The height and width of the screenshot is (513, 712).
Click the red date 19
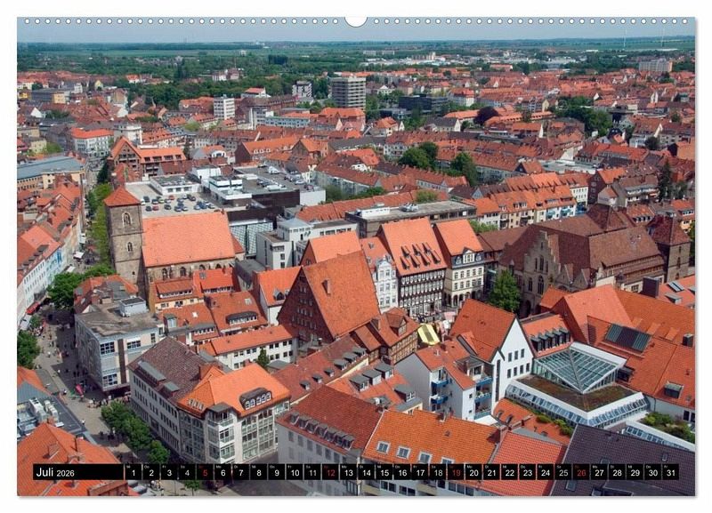(x=456, y=473)
